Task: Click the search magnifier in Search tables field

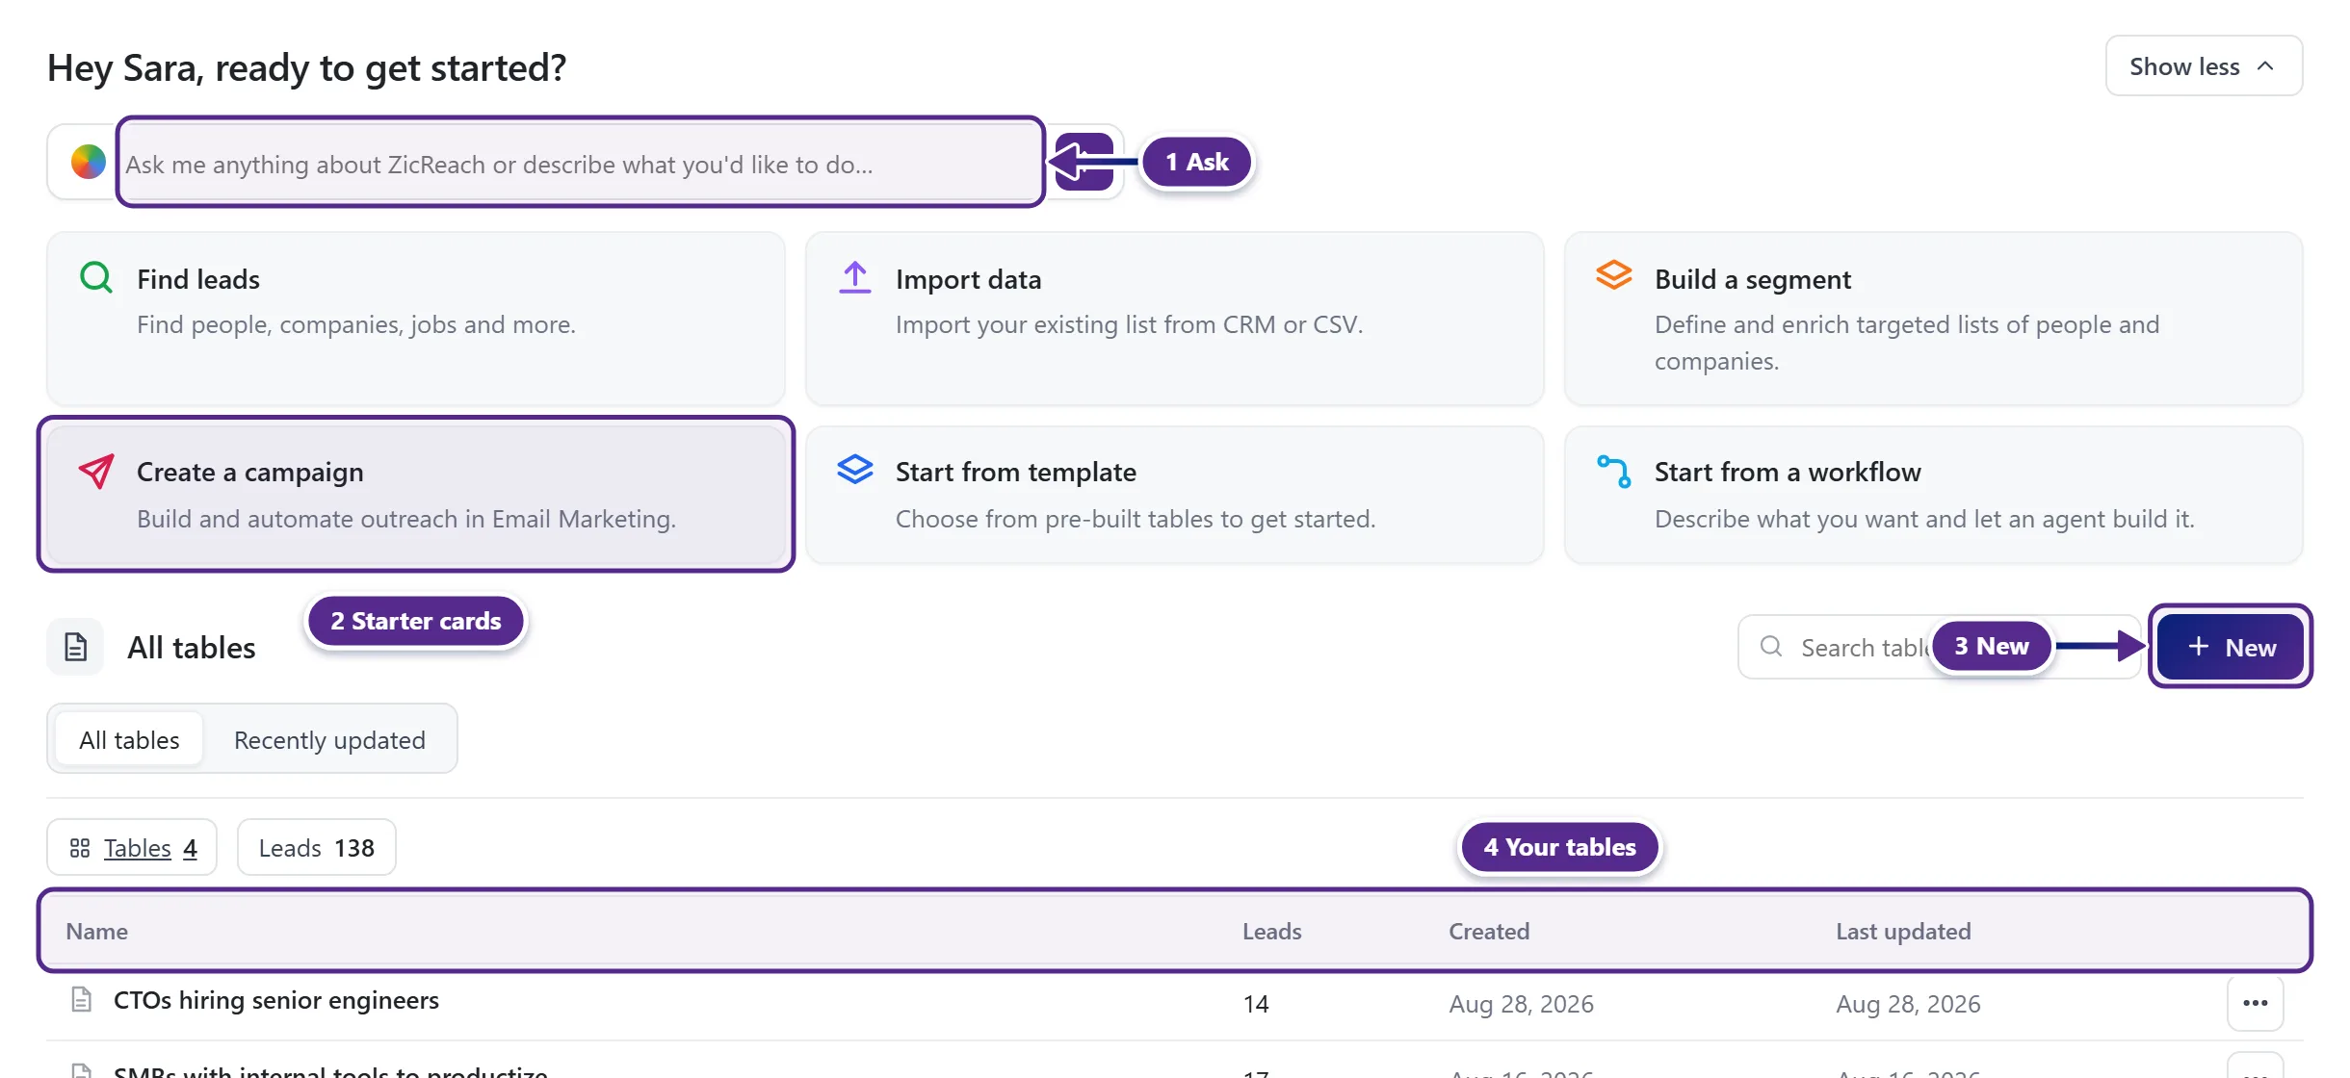Action: coord(1770,646)
